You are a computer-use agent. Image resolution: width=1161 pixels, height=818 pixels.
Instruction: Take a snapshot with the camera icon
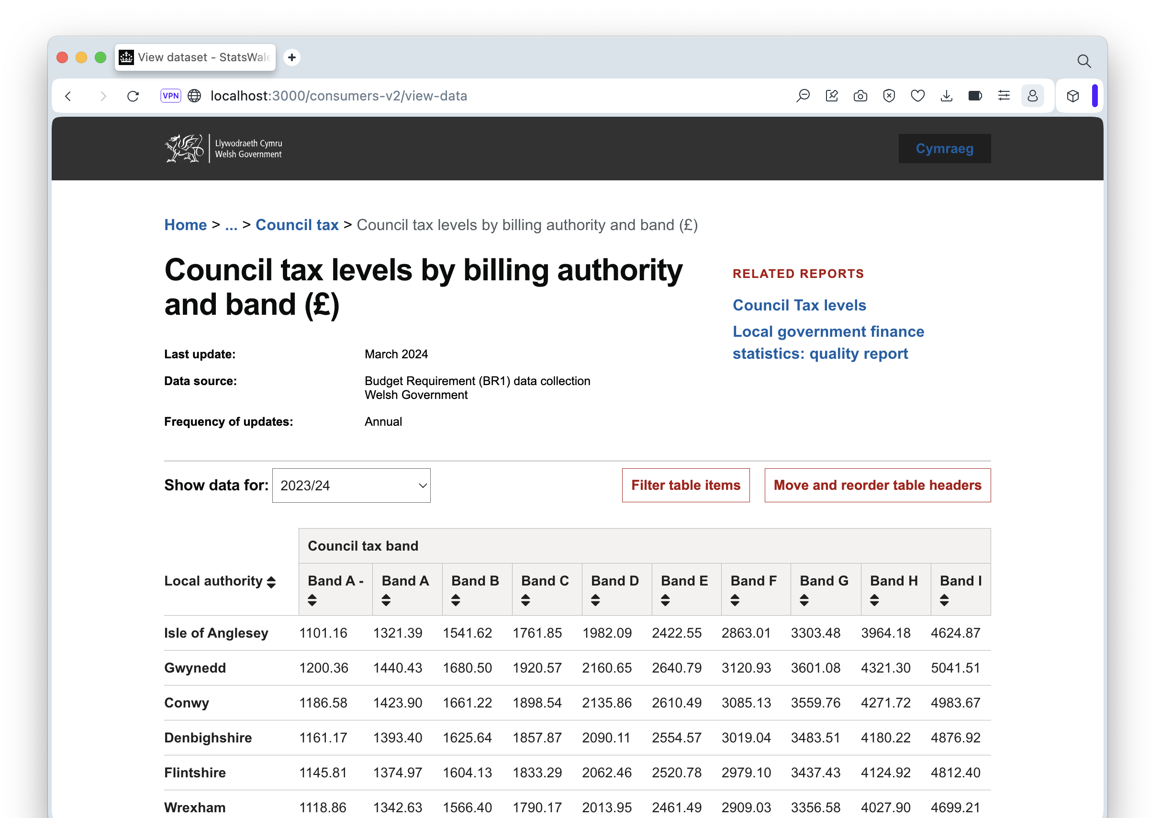click(x=860, y=96)
